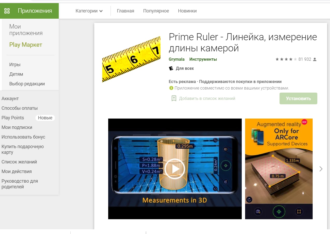Open the Игры section

(x=15, y=65)
